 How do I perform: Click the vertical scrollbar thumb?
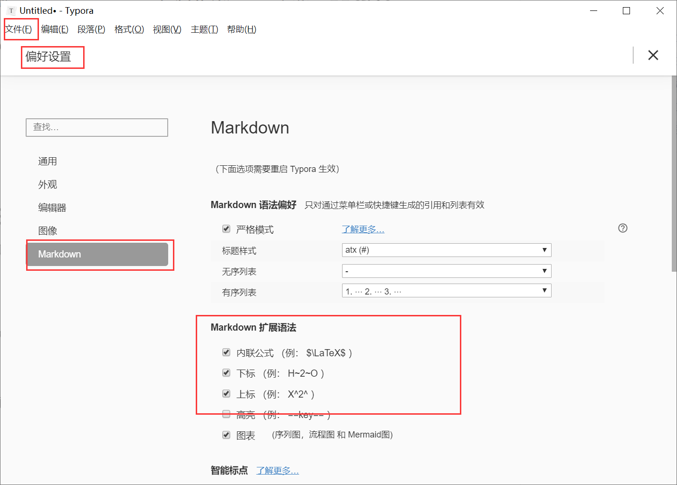tap(674, 173)
